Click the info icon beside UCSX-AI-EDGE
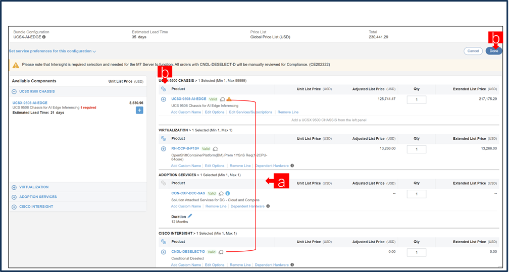Screen dimensions: 509x272 44,37
